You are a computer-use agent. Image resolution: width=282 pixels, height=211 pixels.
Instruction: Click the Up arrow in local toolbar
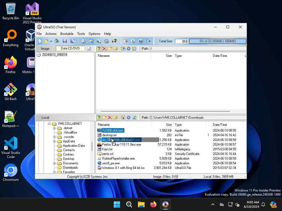99,118
